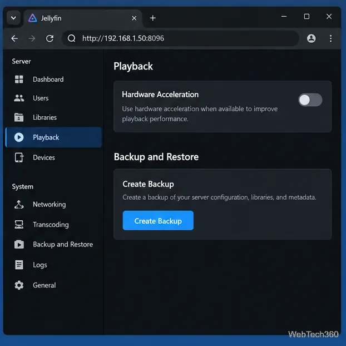Select the Jellyfin browser tab
The image size is (346, 346).
(83, 18)
